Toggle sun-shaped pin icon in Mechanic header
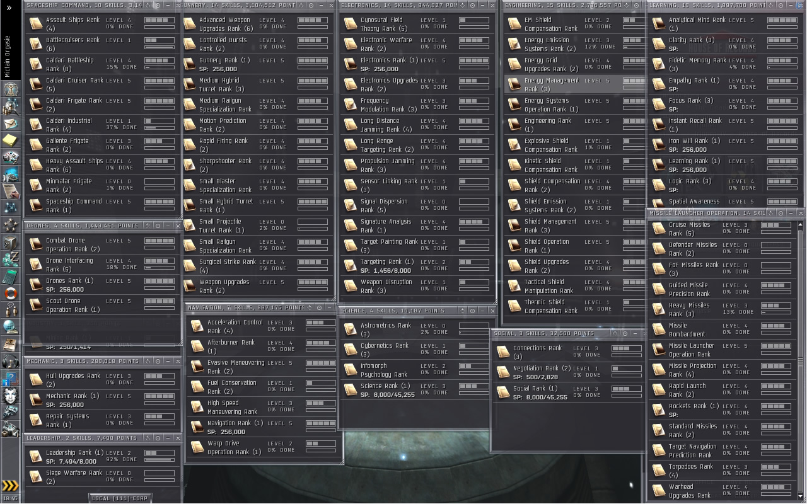The height and width of the screenshot is (504, 807). [148, 361]
